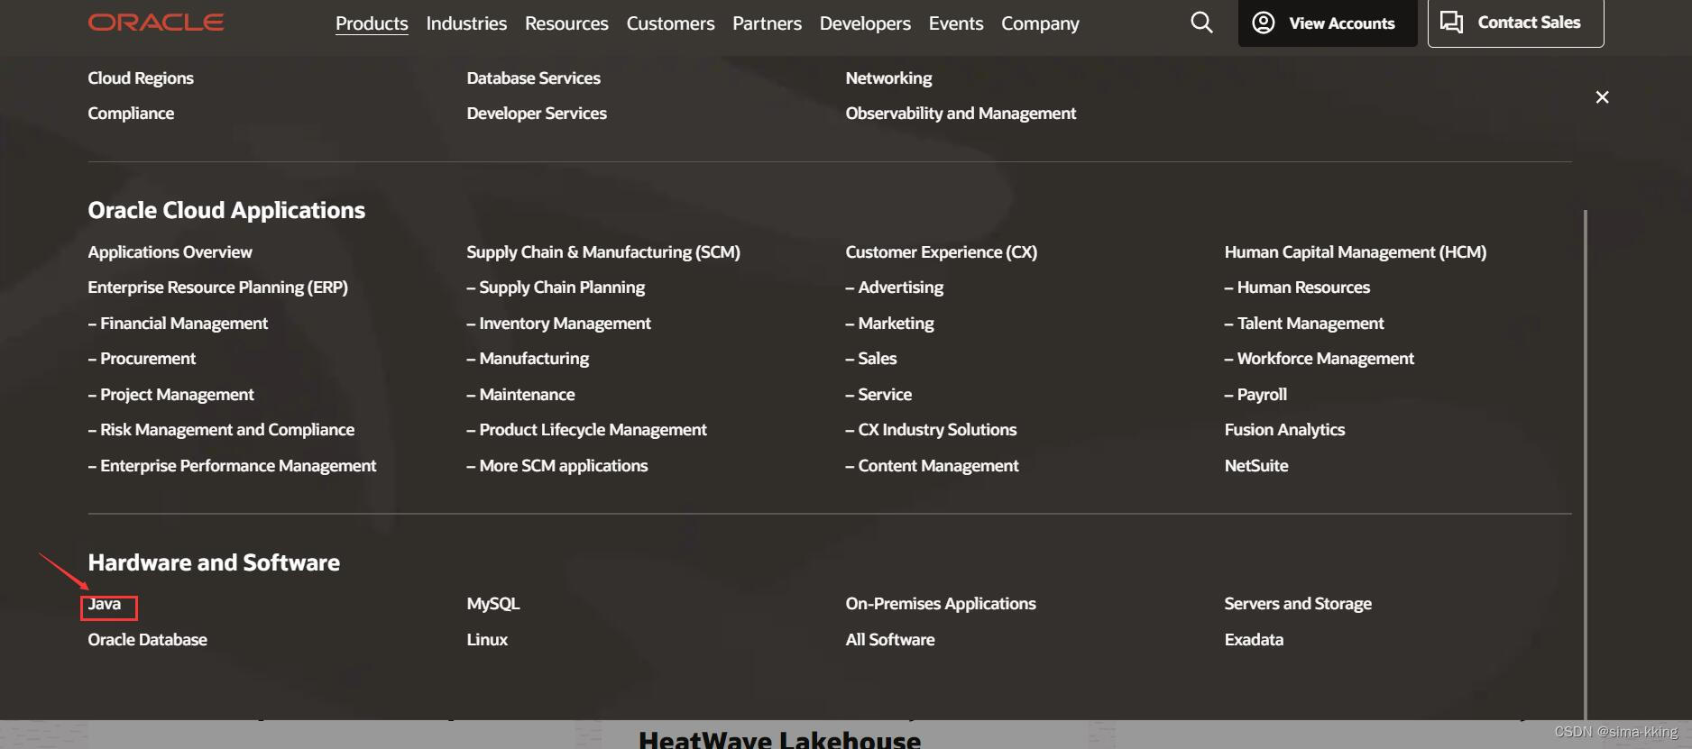Open the Linux link
The width and height of the screenshot is (1692, 749).
point(487,640)
